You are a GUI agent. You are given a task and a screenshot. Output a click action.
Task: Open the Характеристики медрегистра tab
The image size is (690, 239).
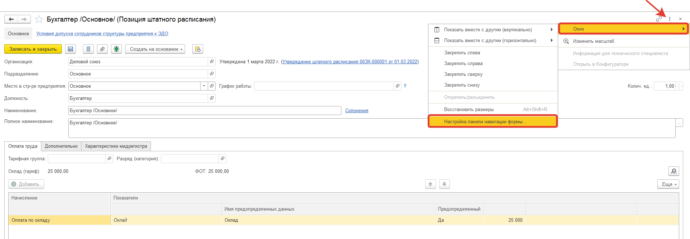(x=116, y=146)
